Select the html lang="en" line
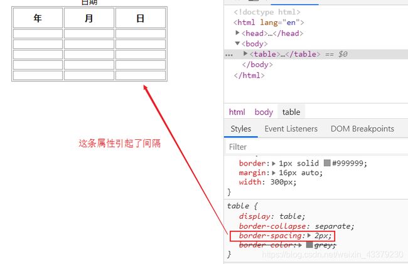The width and height of the screenshot is (408, 264). click(x=269, y=23)
